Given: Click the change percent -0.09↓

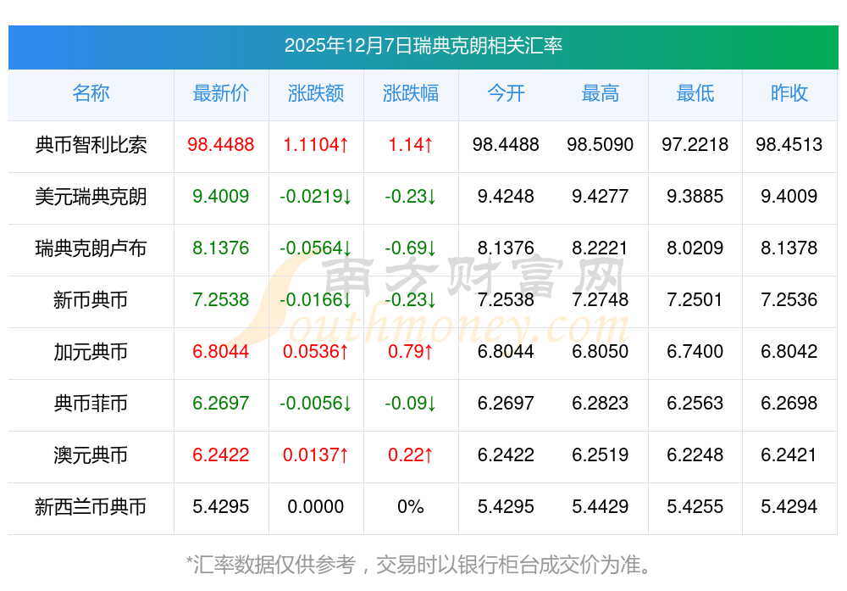Looking at the screenshot, I should tap(411, 404).
